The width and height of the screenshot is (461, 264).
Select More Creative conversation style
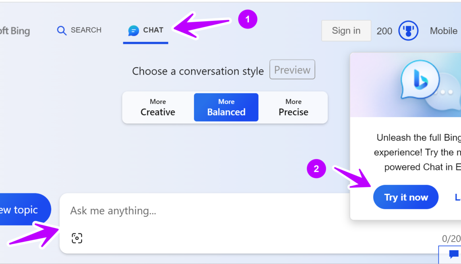point(158,108)
